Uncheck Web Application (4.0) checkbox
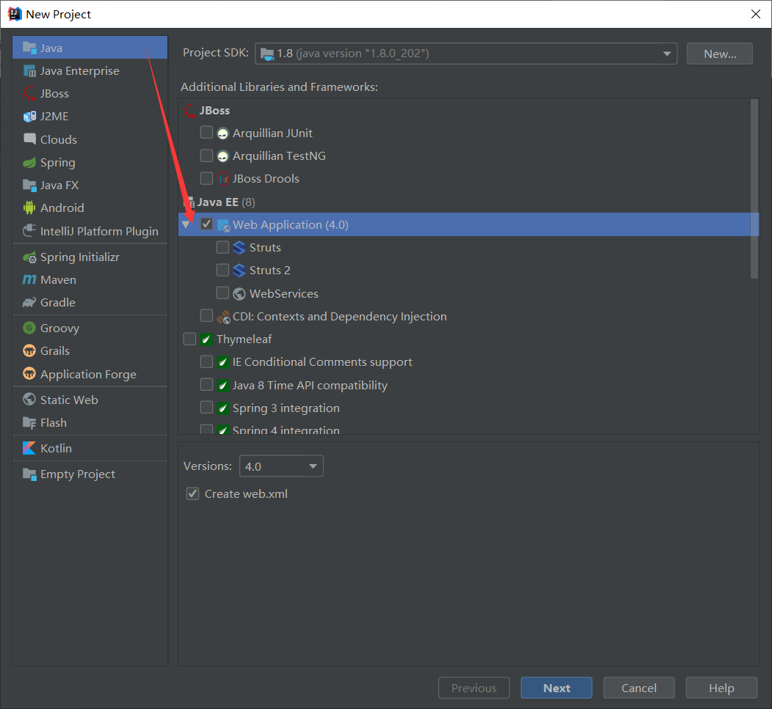772x709 pixels. 206,224
